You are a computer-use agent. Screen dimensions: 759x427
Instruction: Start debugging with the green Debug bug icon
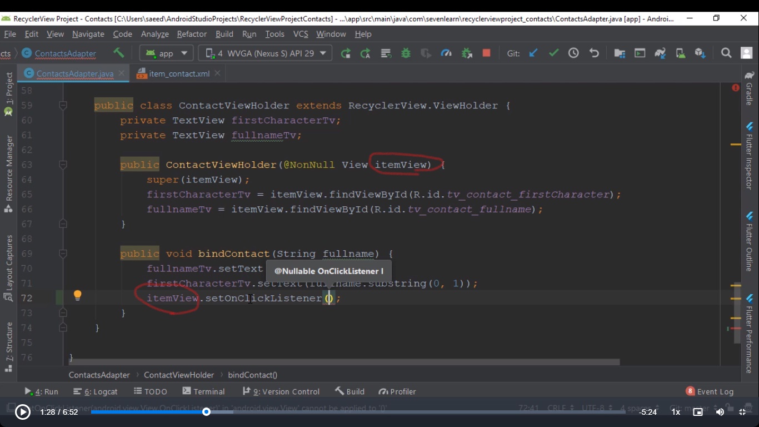click(x=406, y=53)
